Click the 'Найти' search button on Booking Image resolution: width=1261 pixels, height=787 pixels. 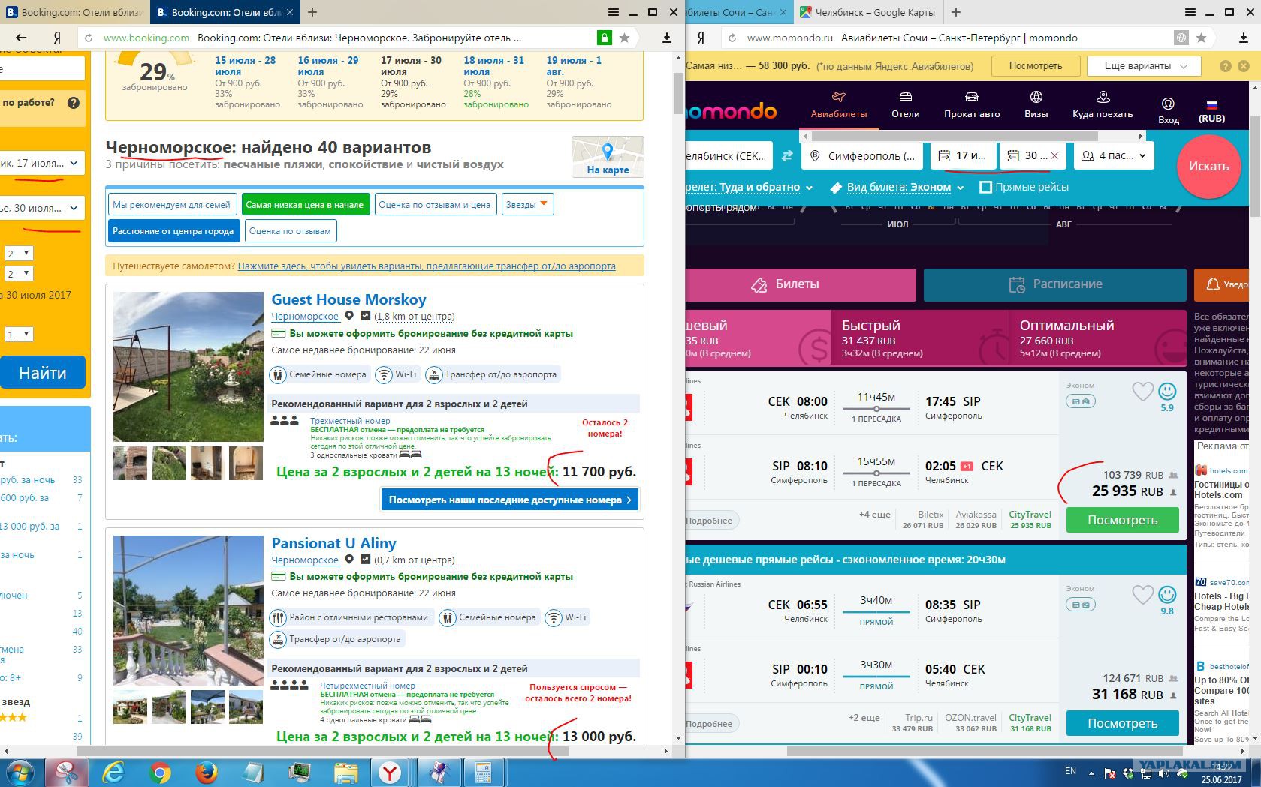(42, 373)
